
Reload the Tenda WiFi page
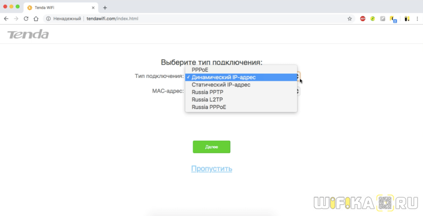point(26,19)
